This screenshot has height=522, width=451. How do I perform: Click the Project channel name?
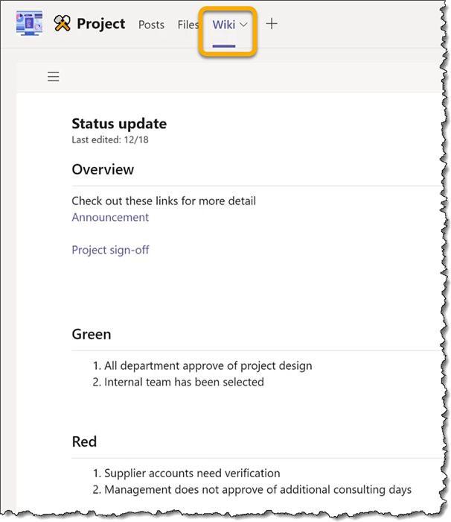[100, 24]
